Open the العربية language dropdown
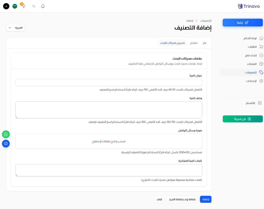 coord(15,28)
